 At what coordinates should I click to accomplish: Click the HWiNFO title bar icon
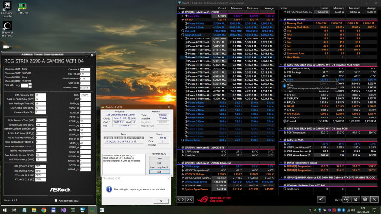click(x=180, y=3)
